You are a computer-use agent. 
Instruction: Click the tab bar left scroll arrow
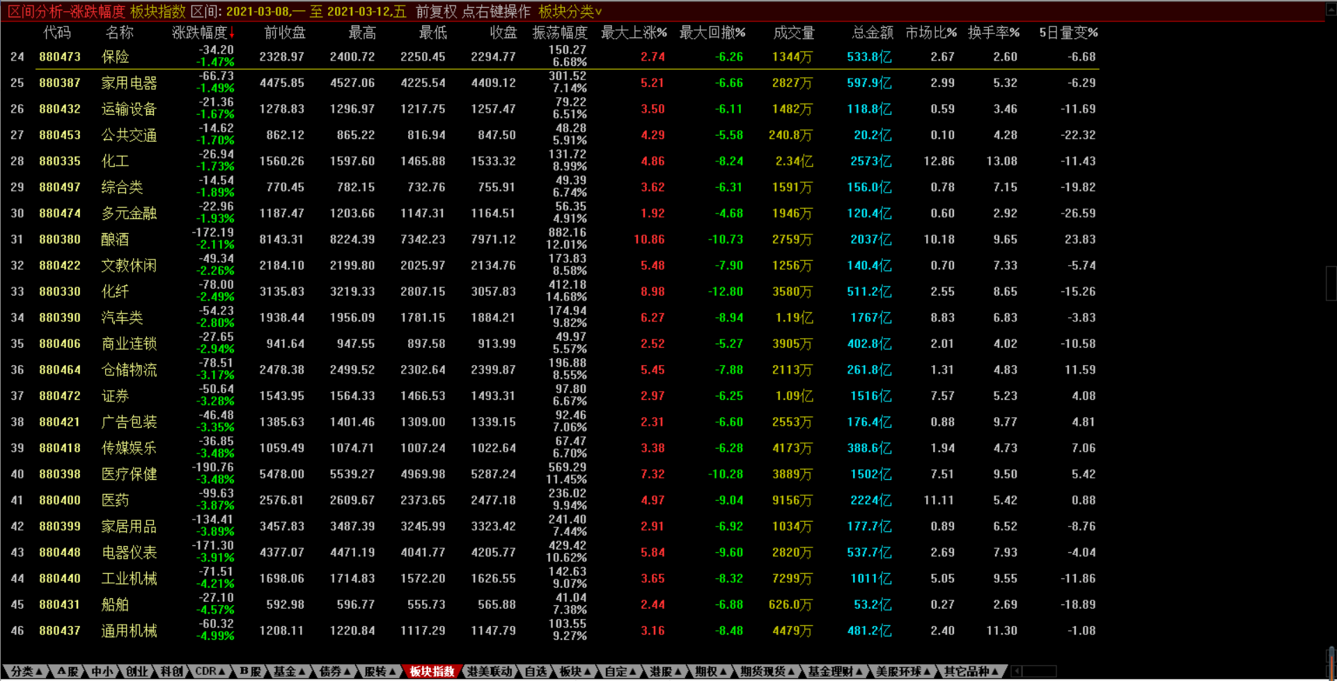(1017, 671)
